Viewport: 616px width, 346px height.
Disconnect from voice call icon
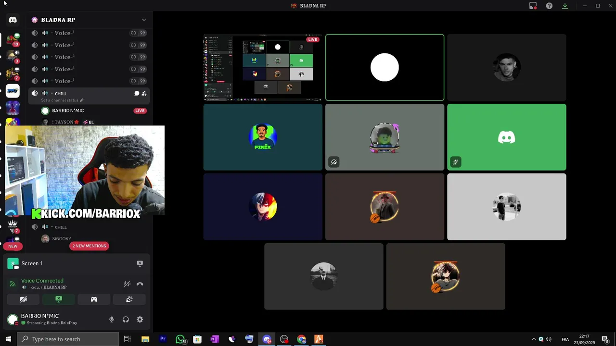140,284
